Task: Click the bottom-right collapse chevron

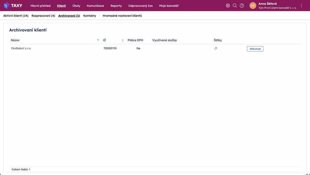Action: click(x=307, y=174)
